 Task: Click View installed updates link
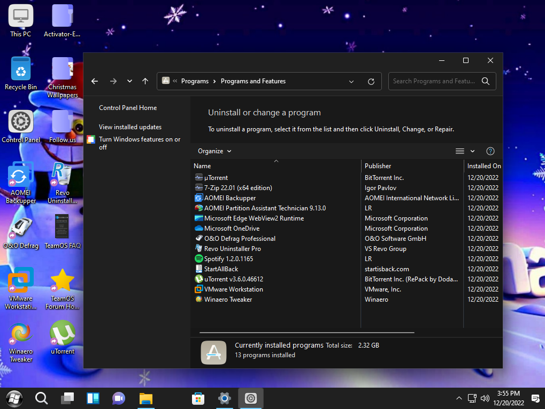(130, 127)
